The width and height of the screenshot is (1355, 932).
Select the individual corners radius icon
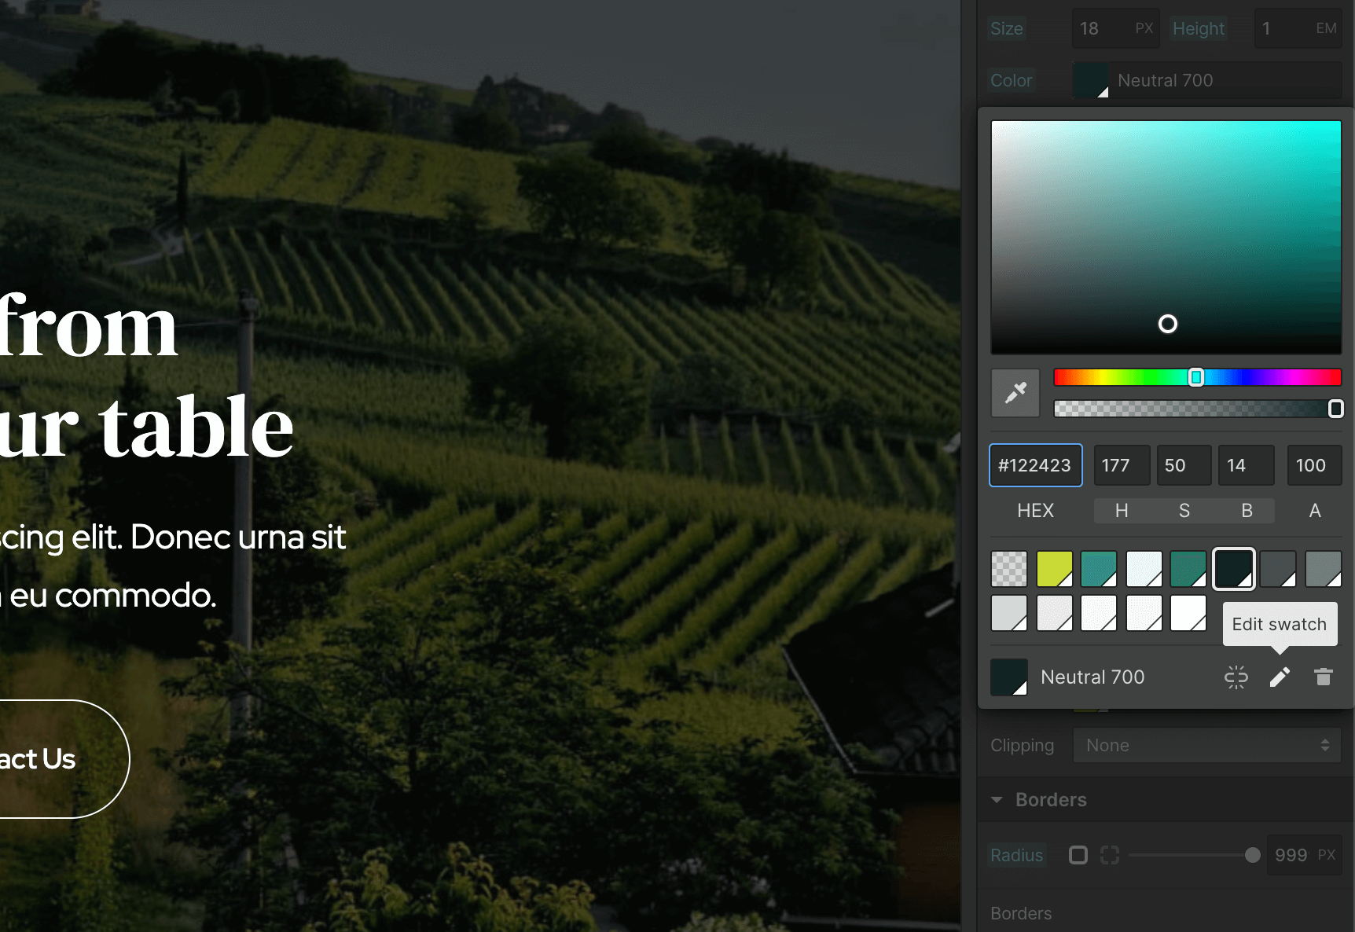(1110, 855)
